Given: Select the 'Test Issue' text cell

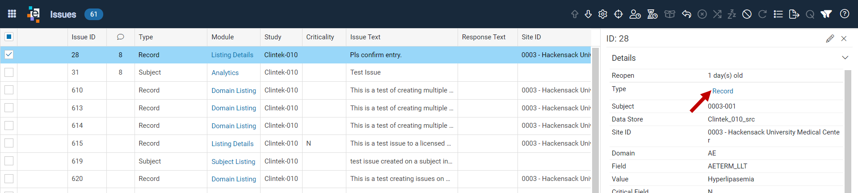Looking at the screenshot, I should (366, 72).
